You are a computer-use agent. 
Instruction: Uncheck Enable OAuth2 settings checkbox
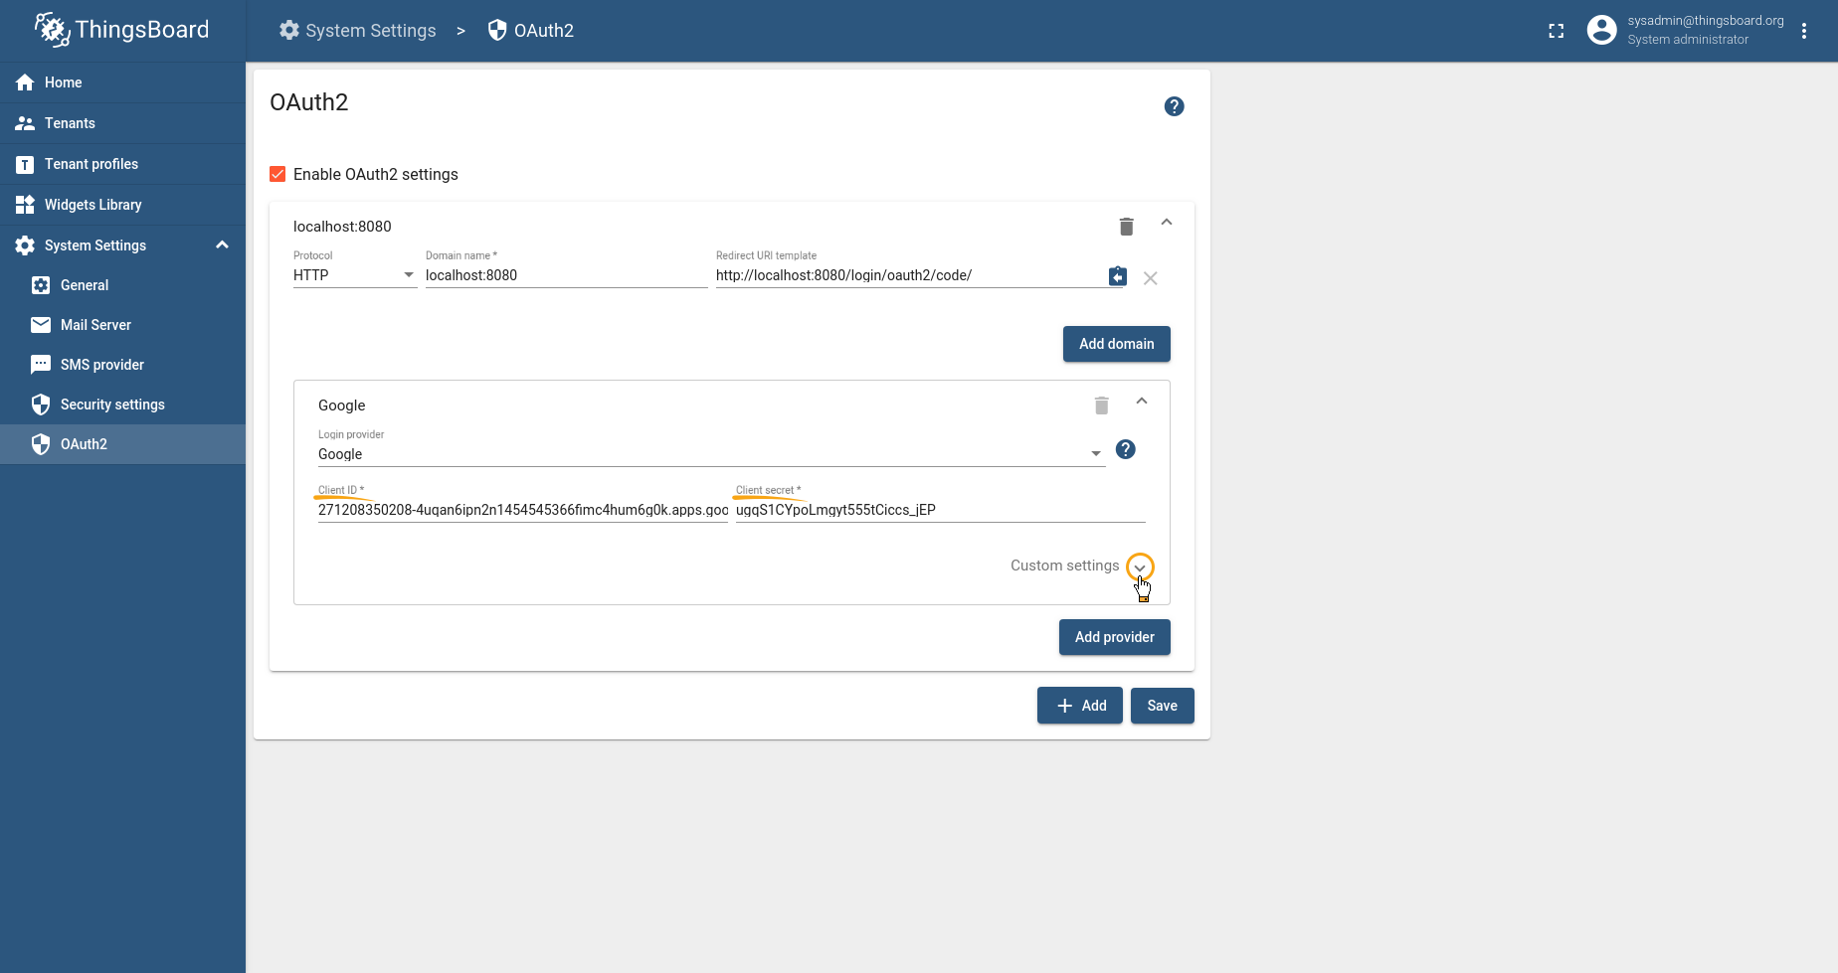point(278,175)
